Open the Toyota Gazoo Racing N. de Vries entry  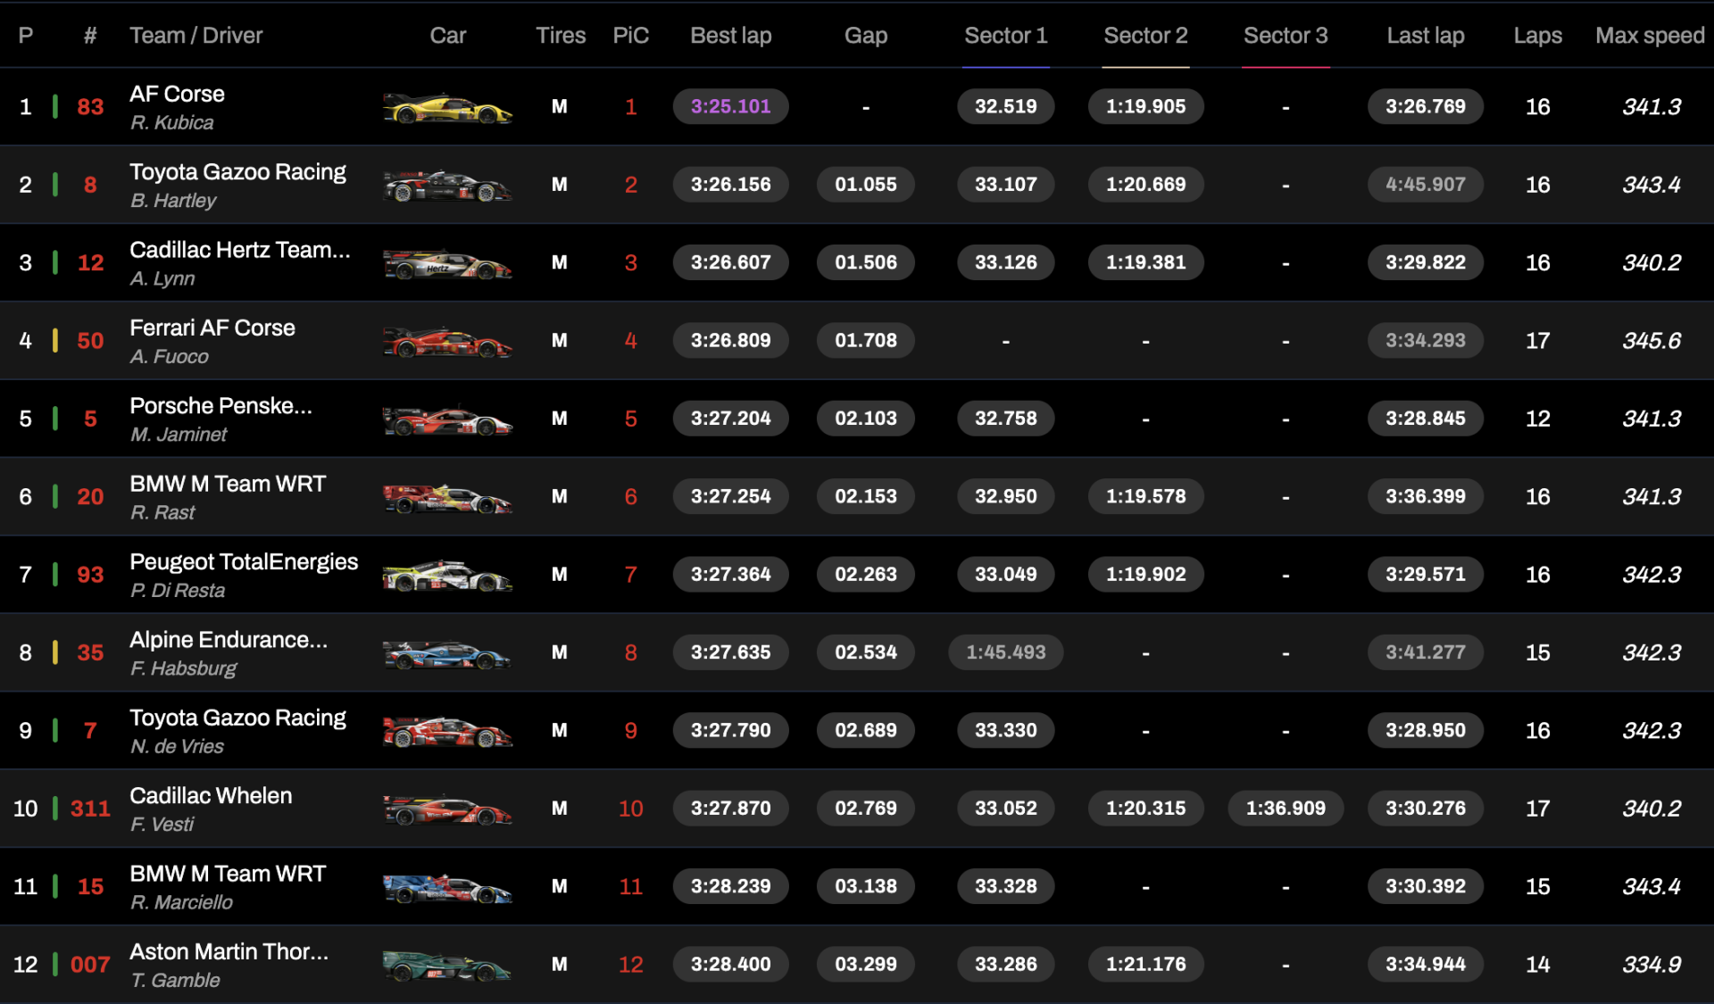(x=237, y=731)
